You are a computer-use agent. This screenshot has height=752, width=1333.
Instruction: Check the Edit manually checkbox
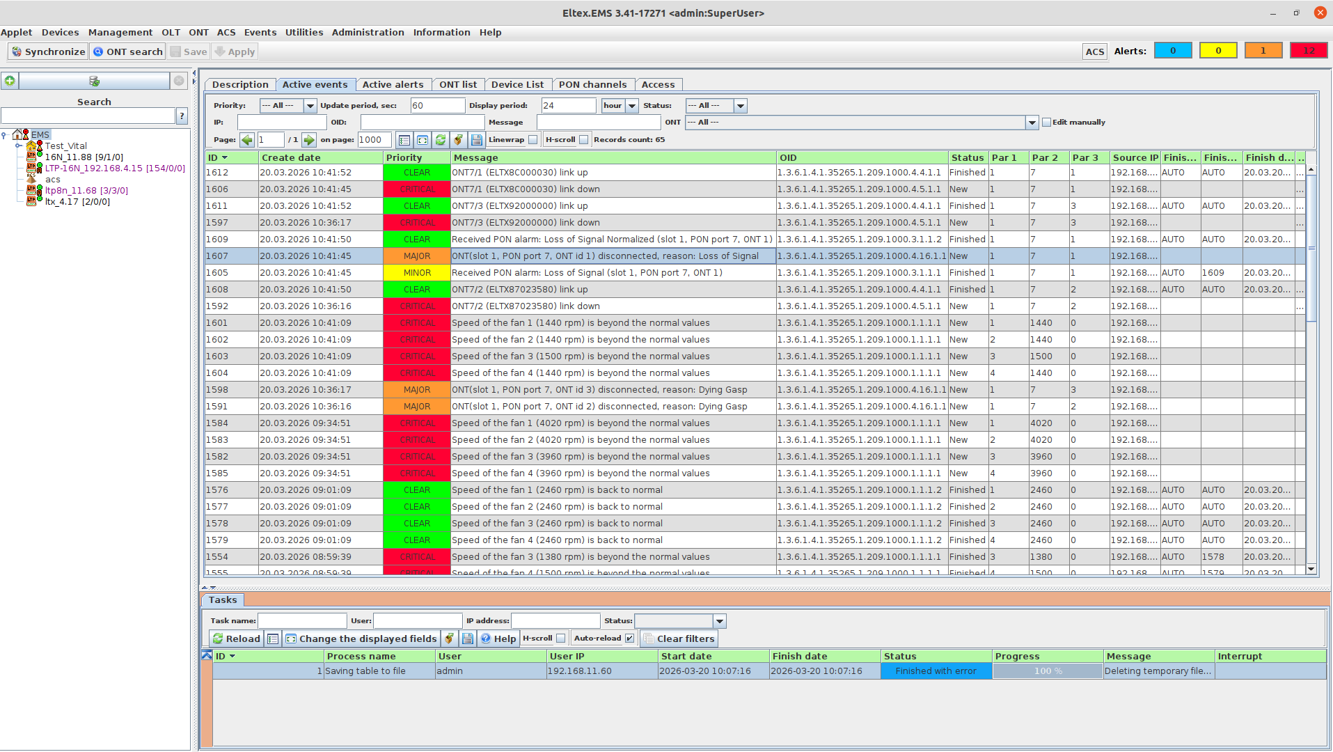tap(1046, 123)
